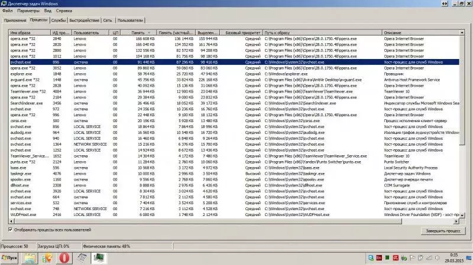Switch to the Службы tab
The height and width of the screenshot is (265, 473).
pos(59,20)
